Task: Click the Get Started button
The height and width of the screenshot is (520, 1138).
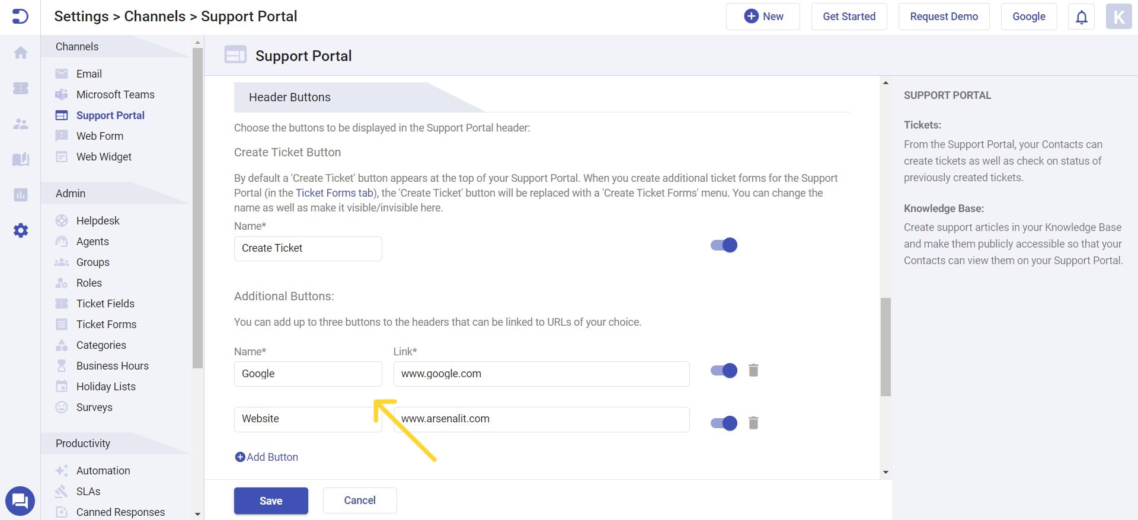Action: click(849, 17)
